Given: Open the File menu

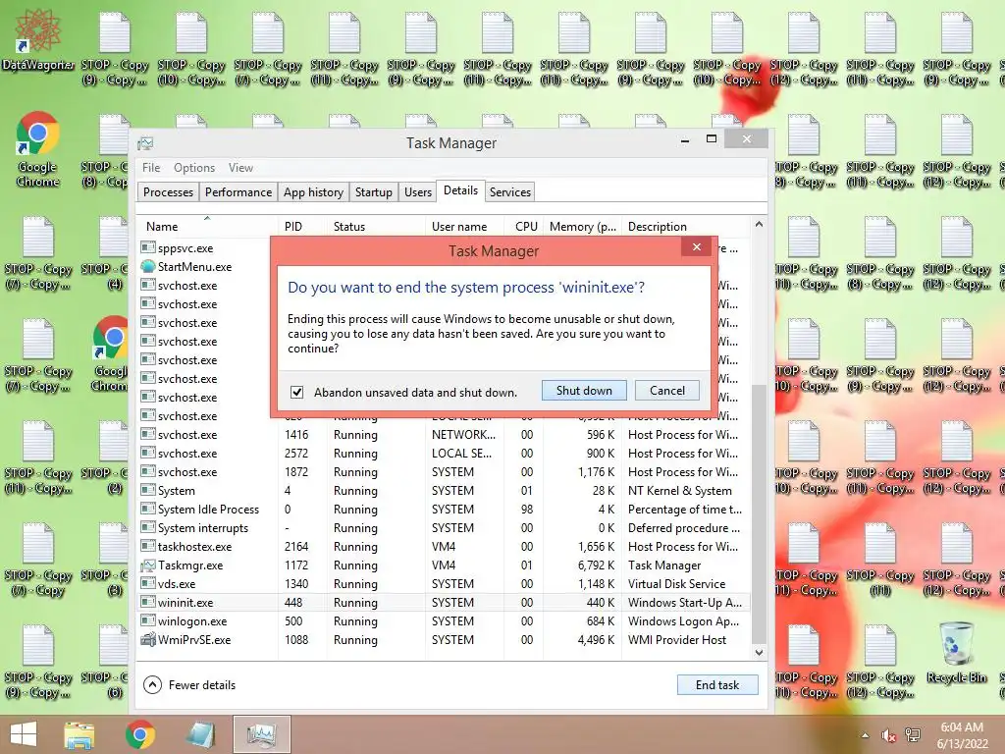Looking at the screenshot, I should (x=151, y=167).
